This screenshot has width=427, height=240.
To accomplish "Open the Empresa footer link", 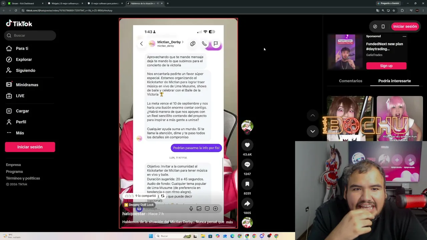I will coord(13,165).
